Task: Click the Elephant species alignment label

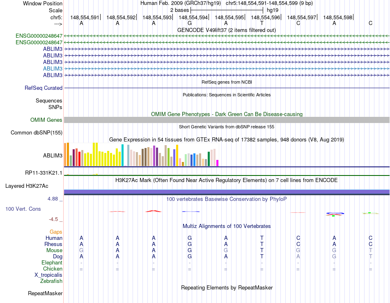Action: click(52, 263)
